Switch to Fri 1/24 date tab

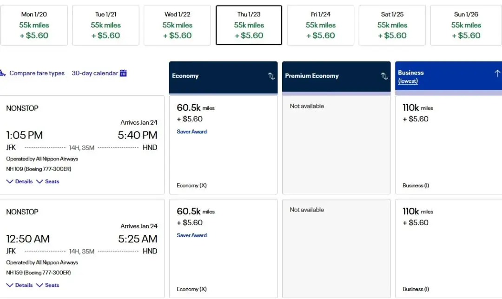[x=321, y=25]
